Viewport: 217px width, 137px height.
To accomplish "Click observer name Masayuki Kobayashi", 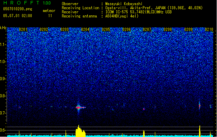I will pos(124,4).
